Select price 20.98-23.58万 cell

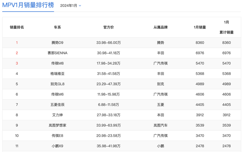click(109, 136)
